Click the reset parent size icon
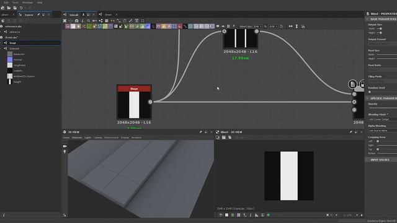The height and width of the screenshot is (223, 397). 281,26
